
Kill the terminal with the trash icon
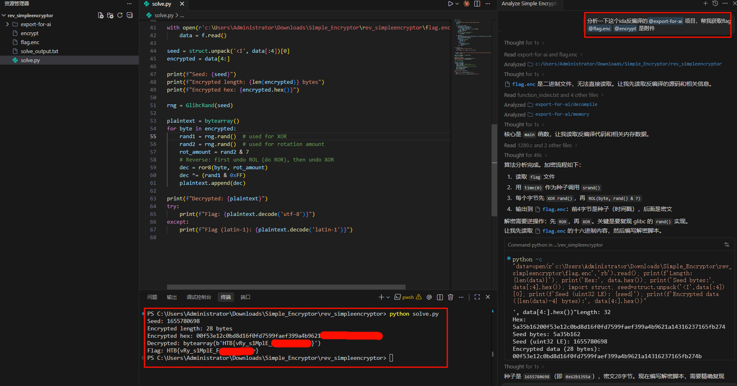[x=451, y=297]
